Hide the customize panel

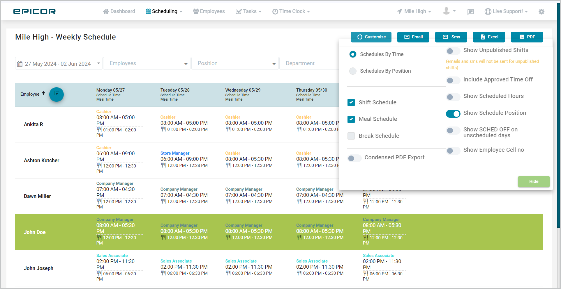pyautogui.click(x=534, y=181)
